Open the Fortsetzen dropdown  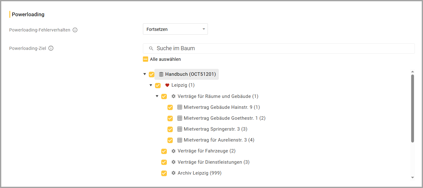tap(175, 29)
